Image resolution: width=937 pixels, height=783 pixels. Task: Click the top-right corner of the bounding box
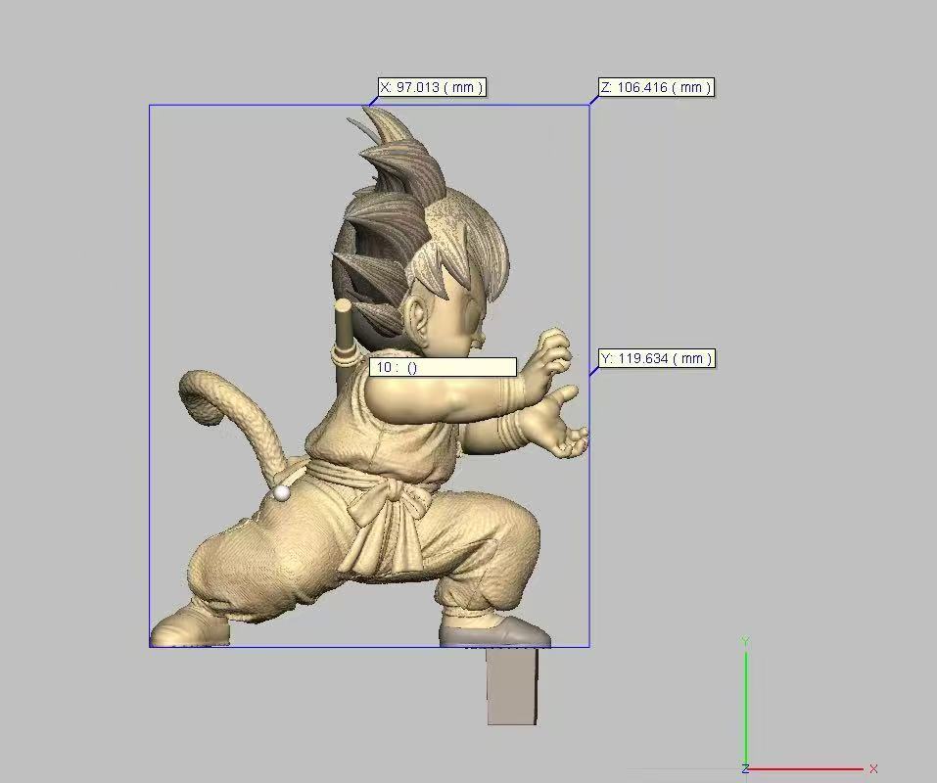tap(589, 105)
